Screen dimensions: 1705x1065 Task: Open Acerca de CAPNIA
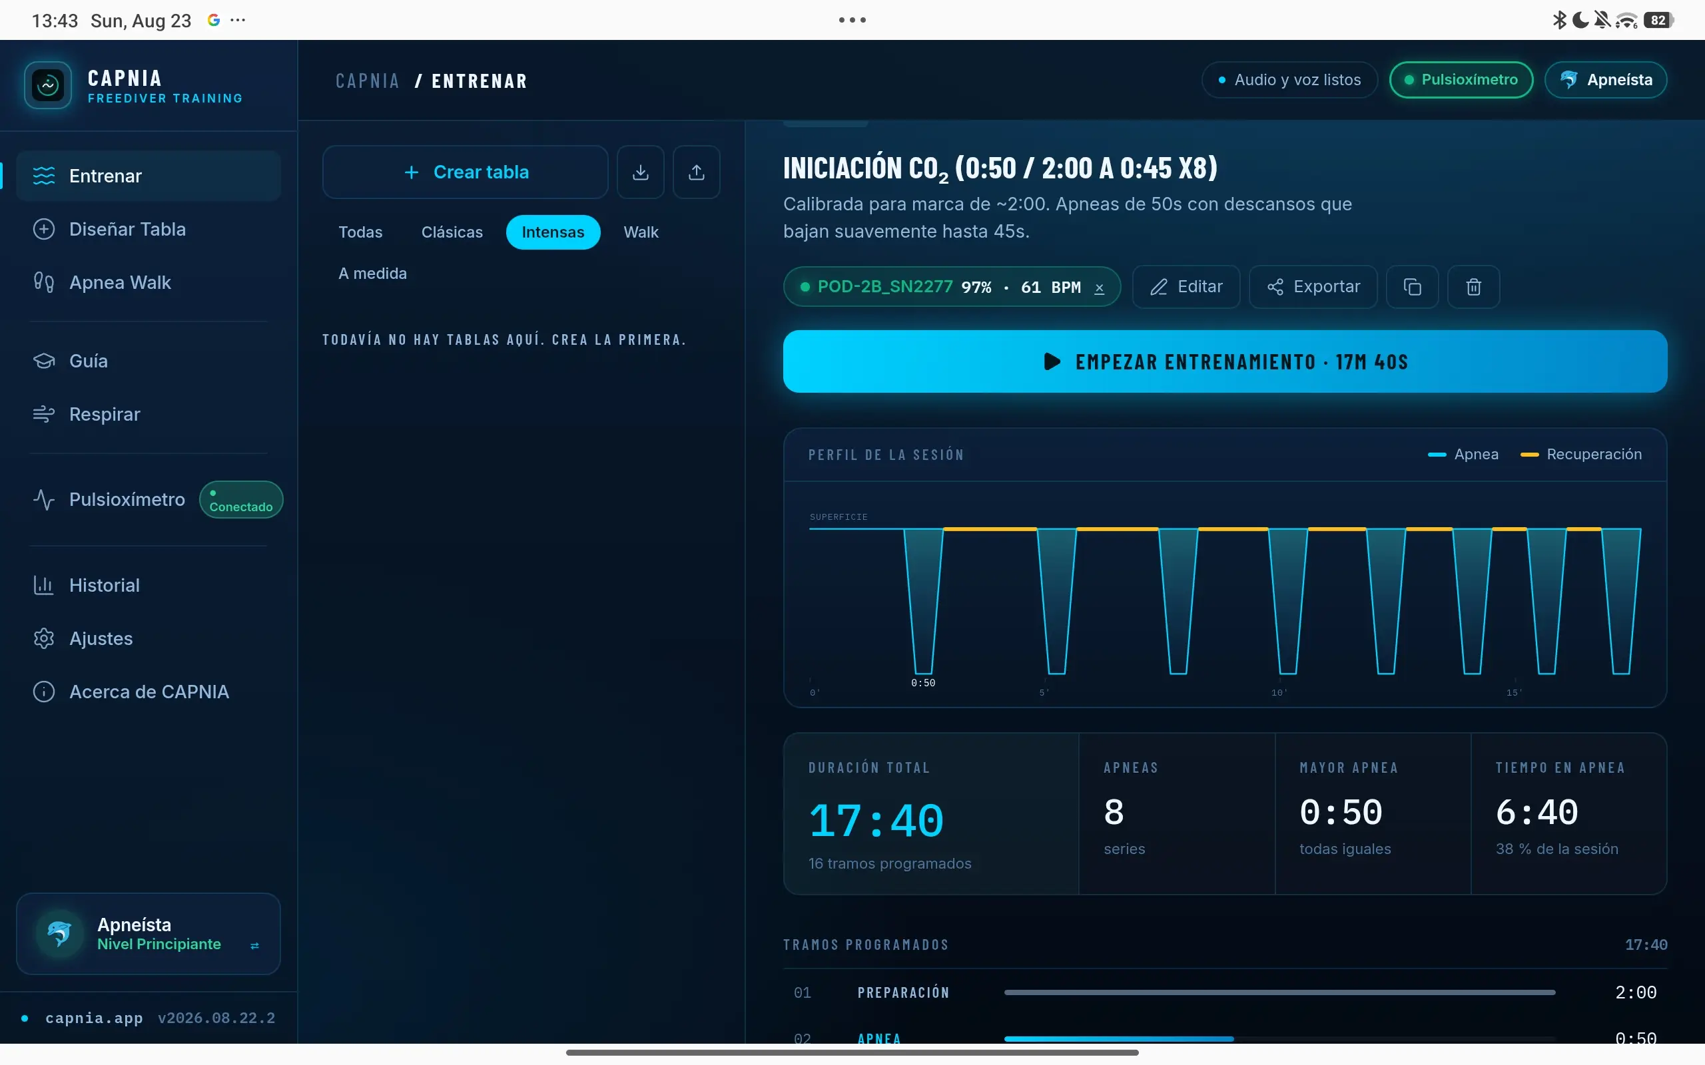[149, 692]
